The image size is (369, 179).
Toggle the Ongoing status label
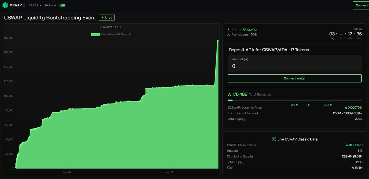coord(250,29)
